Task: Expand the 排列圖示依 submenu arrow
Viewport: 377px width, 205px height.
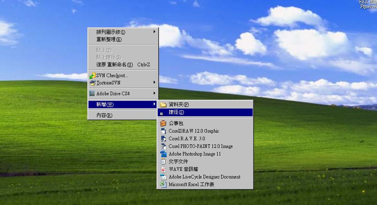Action: coord(155,31)
